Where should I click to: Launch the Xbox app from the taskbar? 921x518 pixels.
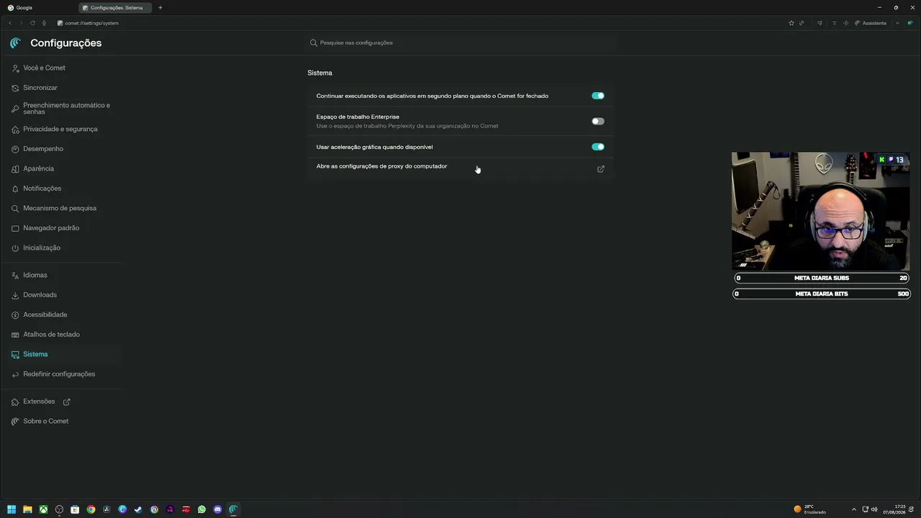click(43, 509)
